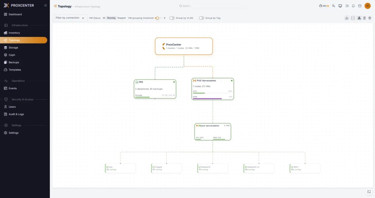
Task: Select the PVE-Serveradmin cluster node
Action: click(213, 89)
